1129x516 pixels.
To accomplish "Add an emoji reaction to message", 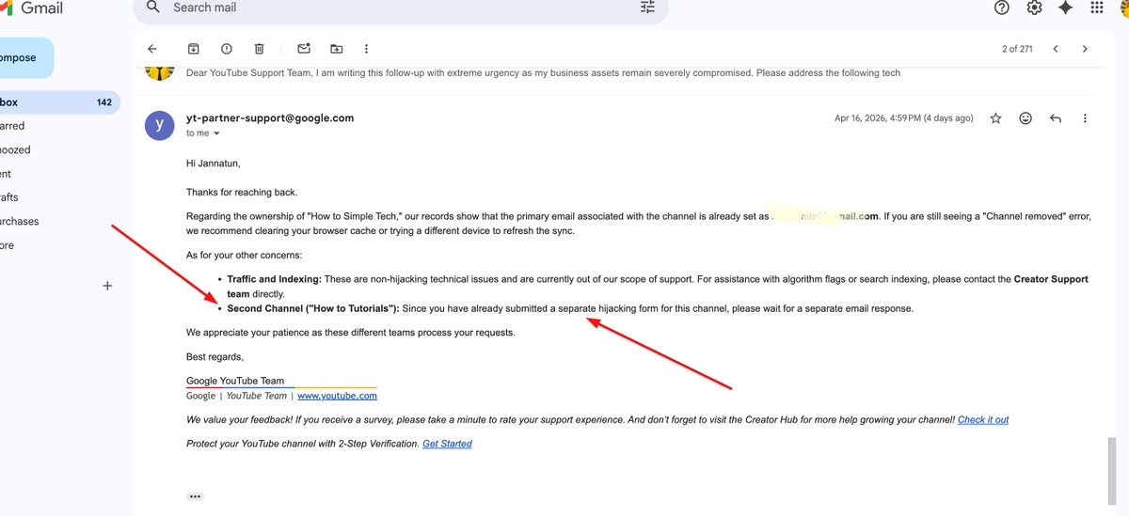I will [1026, 118].
